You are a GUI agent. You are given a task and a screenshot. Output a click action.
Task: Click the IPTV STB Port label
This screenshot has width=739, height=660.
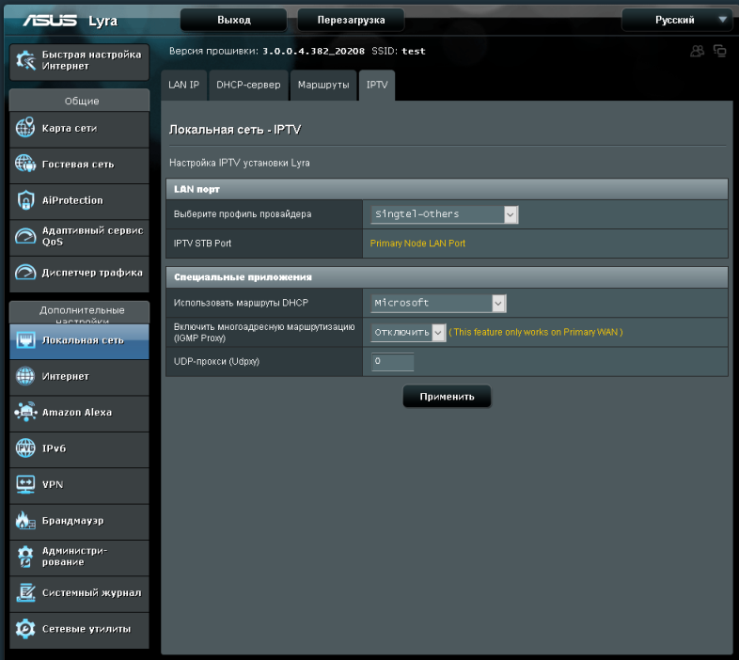coord(202,244)
